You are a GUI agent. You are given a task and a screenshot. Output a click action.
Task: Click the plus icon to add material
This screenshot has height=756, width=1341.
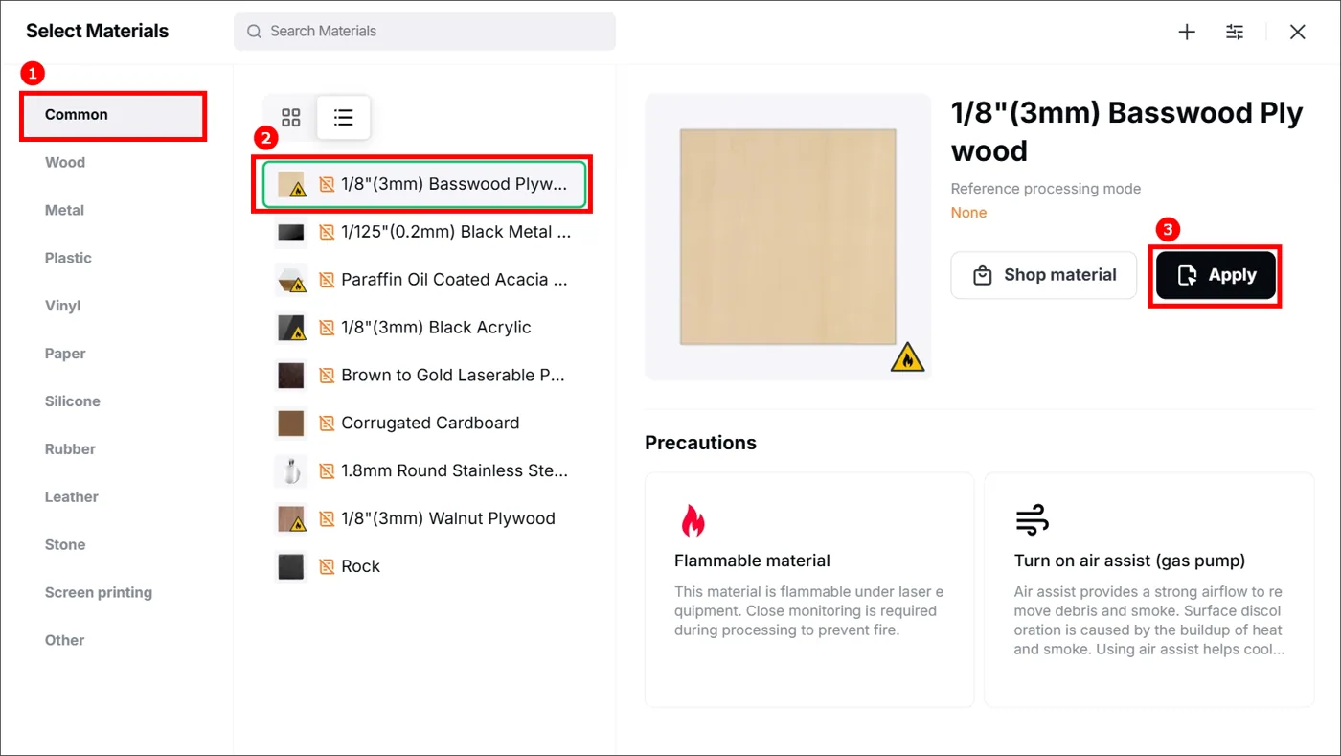click(x=1187, y=32)
